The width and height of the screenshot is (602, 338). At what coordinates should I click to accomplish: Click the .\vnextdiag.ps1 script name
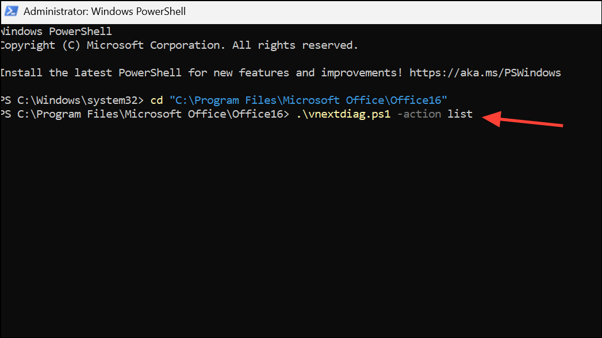(343, 114)
